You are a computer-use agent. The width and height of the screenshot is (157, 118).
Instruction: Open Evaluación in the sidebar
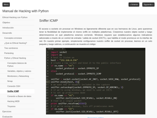tap(8, 117)
